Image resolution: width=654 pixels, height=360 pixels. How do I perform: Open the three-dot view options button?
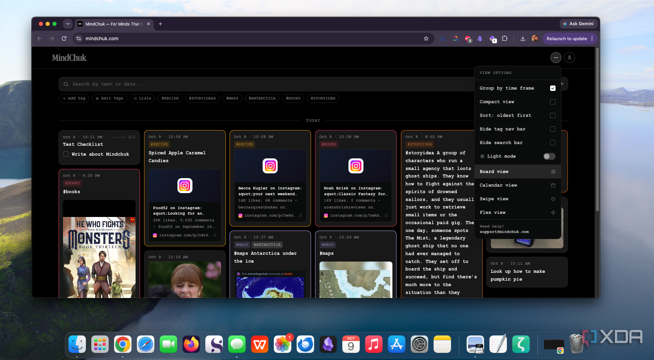(x=556, y=58)
